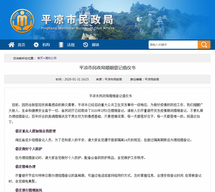
Task: Open the 法规 navigation menu item
Action: [71, 45]
